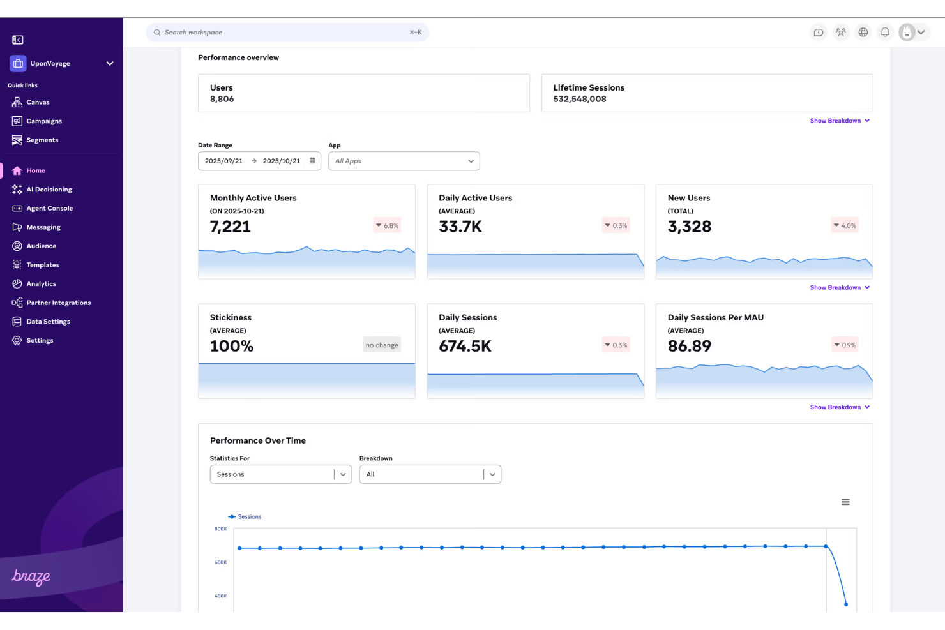Collapse the UponVoyage workspace switcher
The image size is (945, 630).
tap(109, 63)
